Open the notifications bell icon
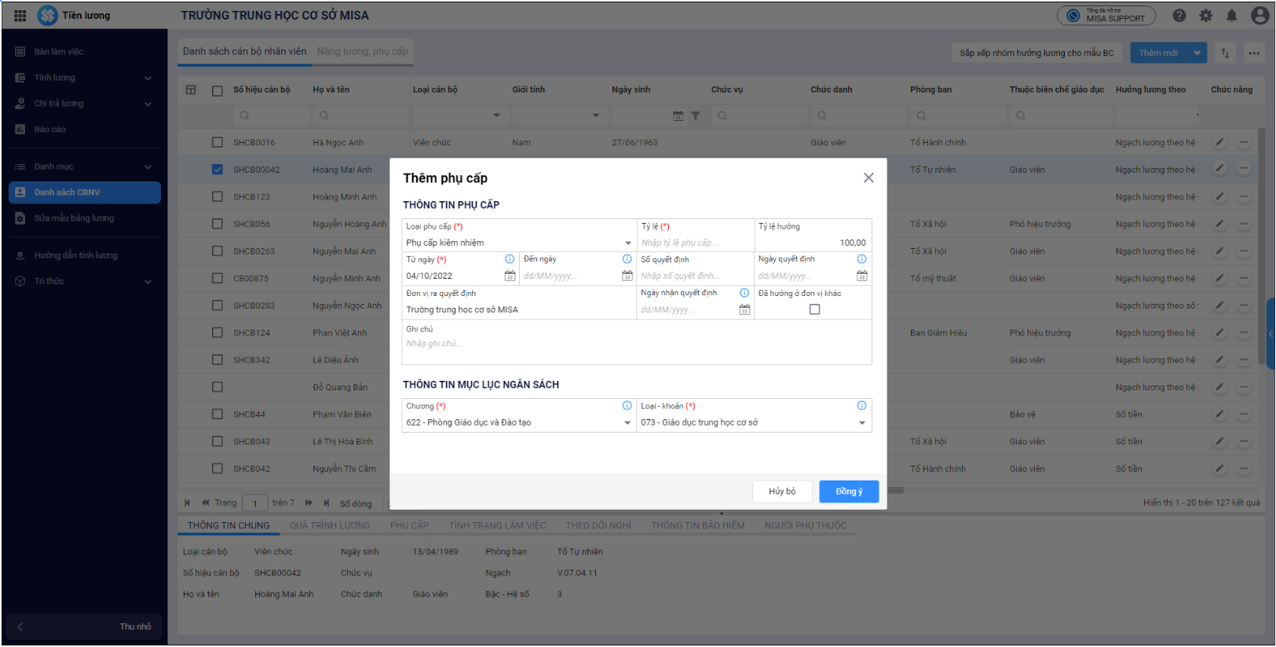Screen dimensions: 1276x647 pyautogui.click(x=1231, y=16)
